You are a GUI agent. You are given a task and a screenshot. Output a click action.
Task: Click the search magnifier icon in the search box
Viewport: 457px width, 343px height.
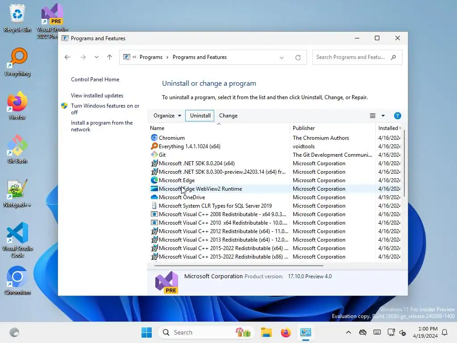click(394, 57)
